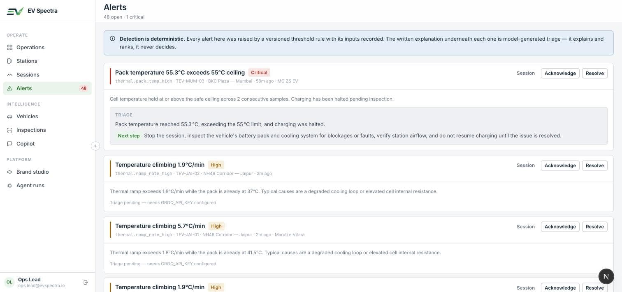
Task: Click the green 'Next step' label
Action: click(129, 136)
